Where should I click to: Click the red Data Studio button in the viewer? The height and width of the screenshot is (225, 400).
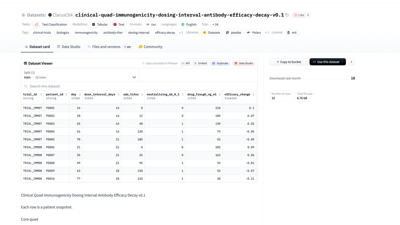[244, 63]
